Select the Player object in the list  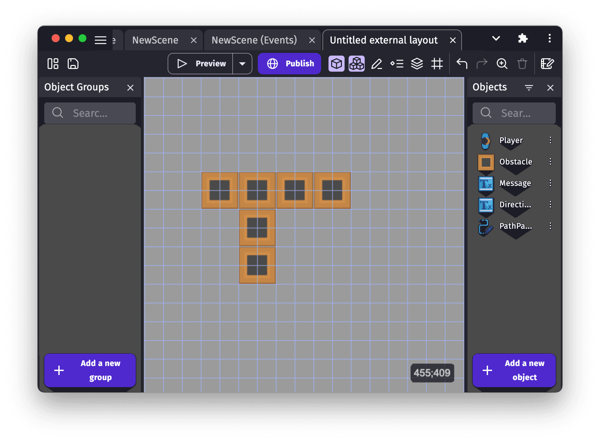(511, 140)
